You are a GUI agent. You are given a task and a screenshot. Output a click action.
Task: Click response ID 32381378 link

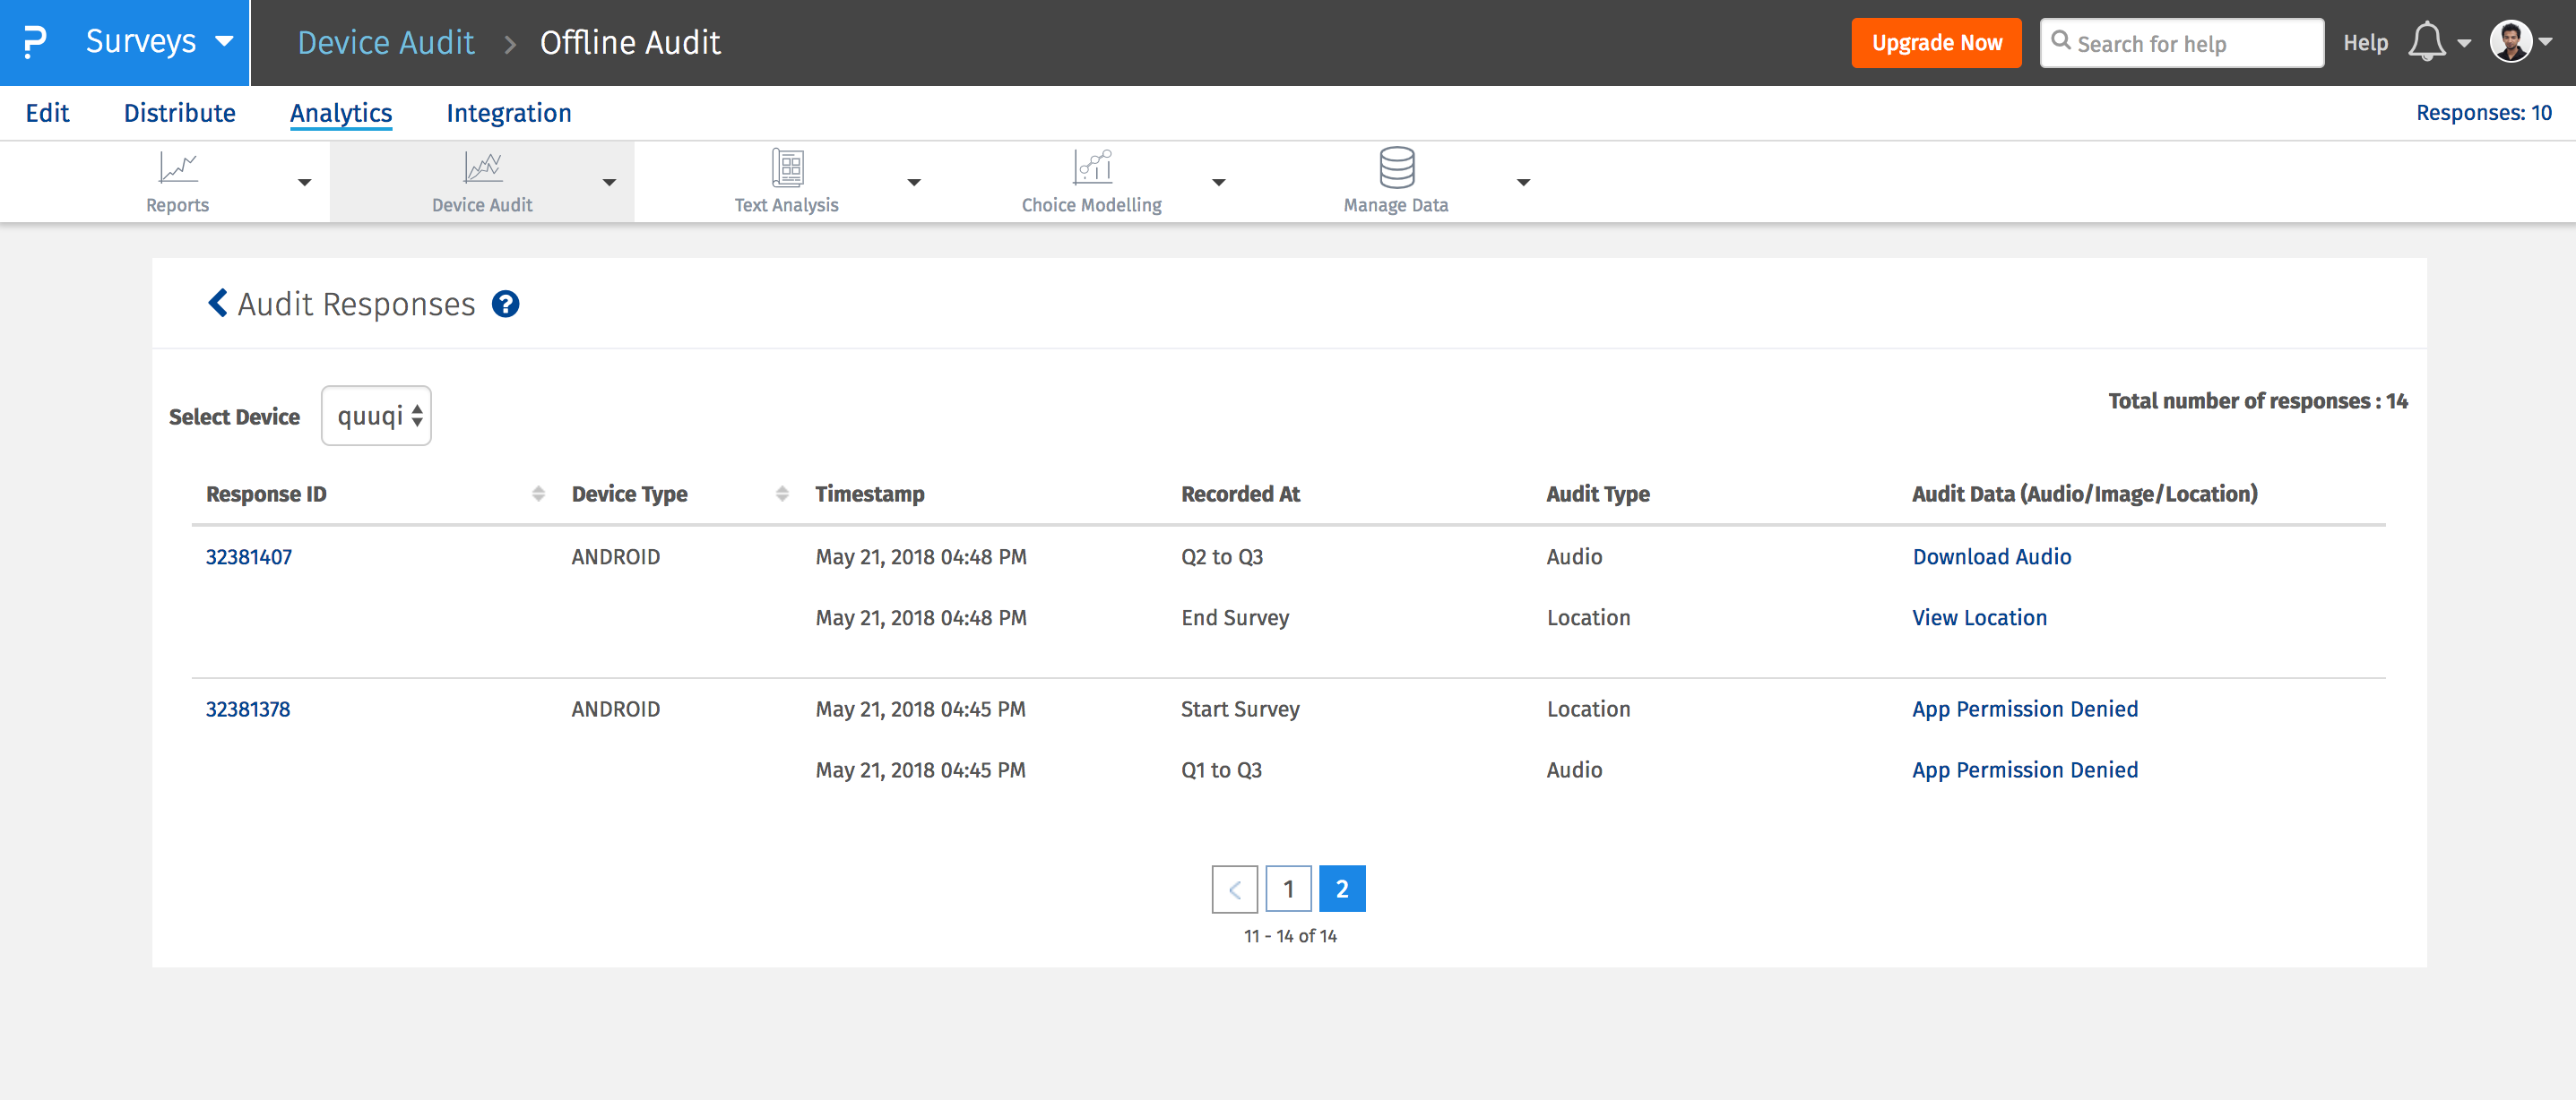click(x=253, y=709)
